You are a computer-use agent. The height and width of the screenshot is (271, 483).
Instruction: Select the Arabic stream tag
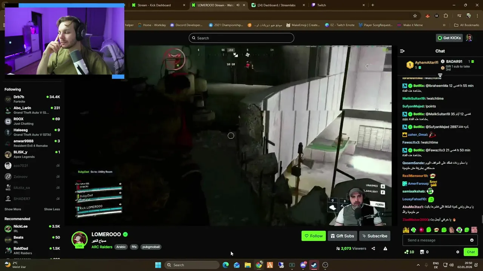click(x=121, y=247)
